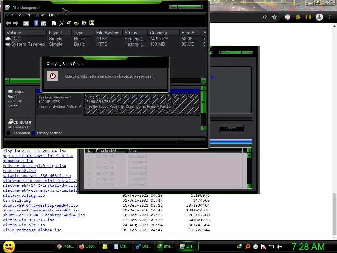Open the browser extensions puzzle icon
This screenshot has width=337, height=253.
298,17
